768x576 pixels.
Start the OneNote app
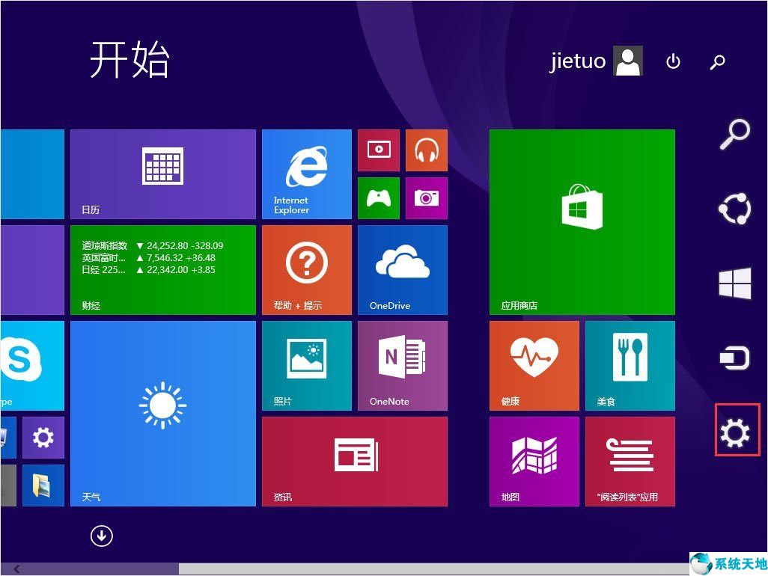click(x=402, y=365)
